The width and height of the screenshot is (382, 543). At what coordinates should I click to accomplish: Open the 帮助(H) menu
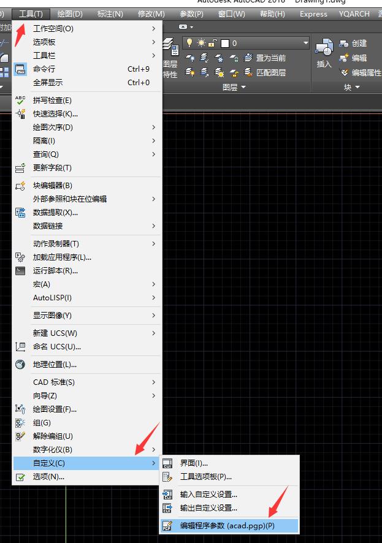(x=273, y=14)
